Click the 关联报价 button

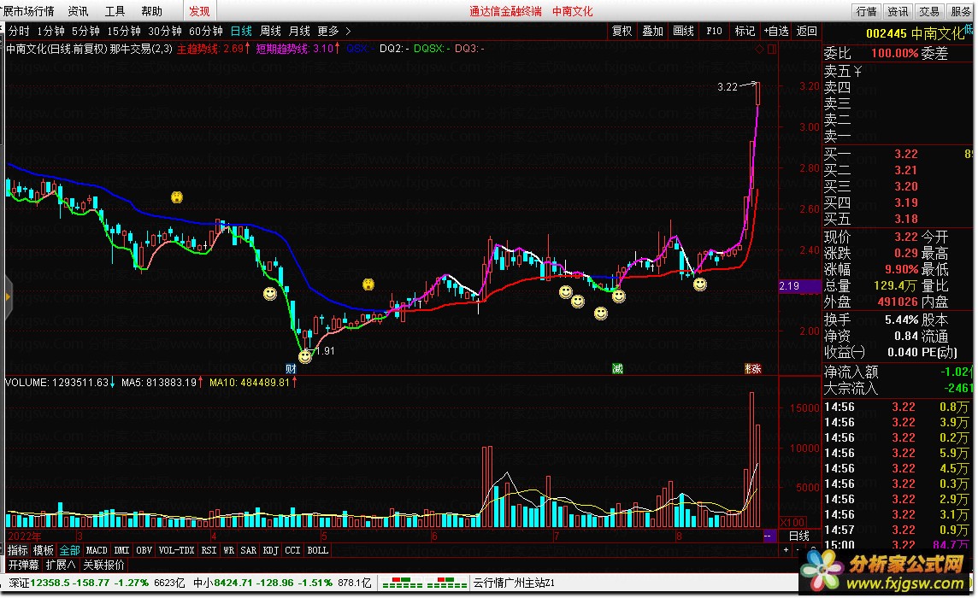tap(104, 565)
